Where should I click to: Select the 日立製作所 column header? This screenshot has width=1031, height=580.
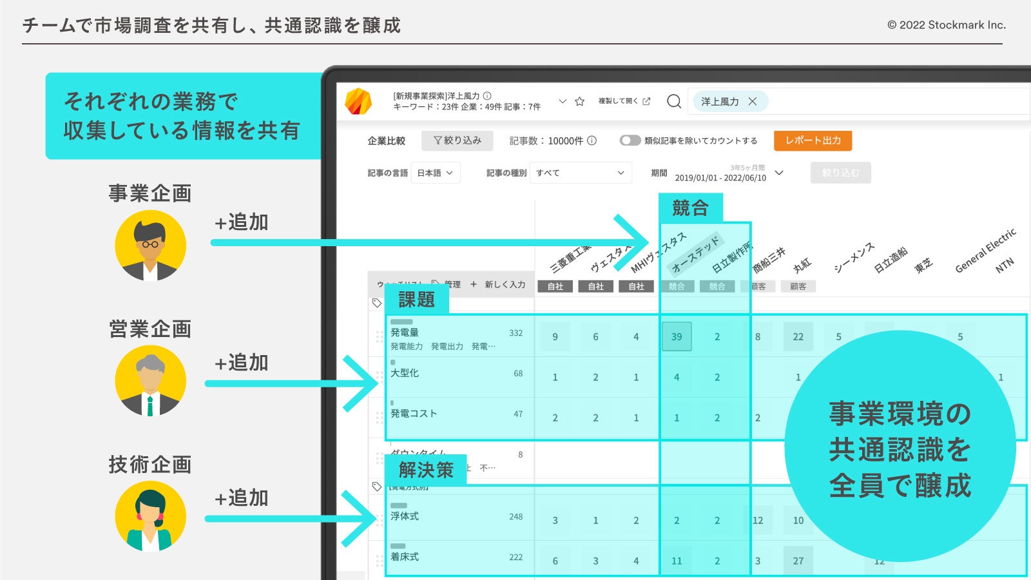pos(731,258)
